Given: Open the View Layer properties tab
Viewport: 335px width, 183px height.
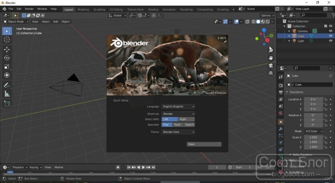Looking at the screenshot, I should pos(281,100).
